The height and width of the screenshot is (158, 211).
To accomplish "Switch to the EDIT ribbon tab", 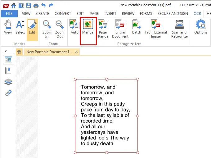I will (80, 14).
